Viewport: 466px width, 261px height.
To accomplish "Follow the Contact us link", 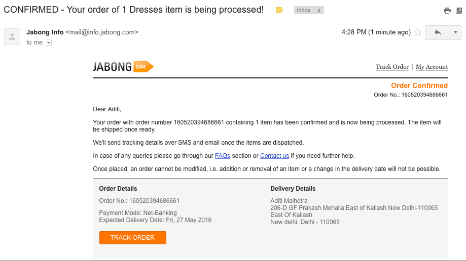I will [274, 156].
